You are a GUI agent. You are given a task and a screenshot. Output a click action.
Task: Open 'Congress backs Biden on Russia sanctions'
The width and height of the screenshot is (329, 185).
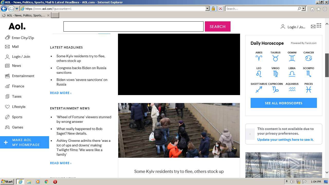pyautogui.click(x=81, y=70)
